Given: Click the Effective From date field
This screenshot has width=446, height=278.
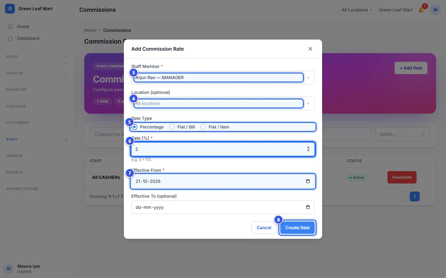Looking at the screenshot, I should point(223,181).
